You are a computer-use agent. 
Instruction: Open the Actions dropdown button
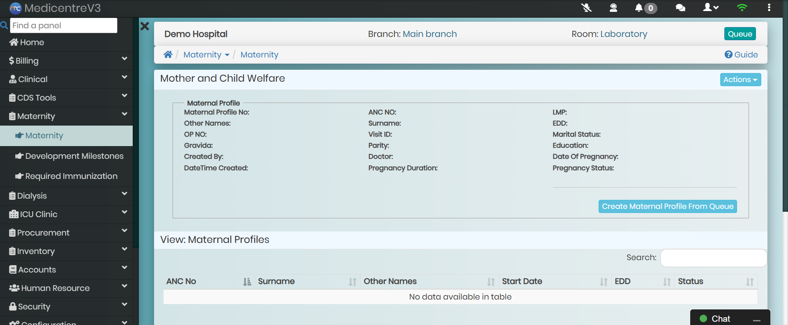point(740,80)
